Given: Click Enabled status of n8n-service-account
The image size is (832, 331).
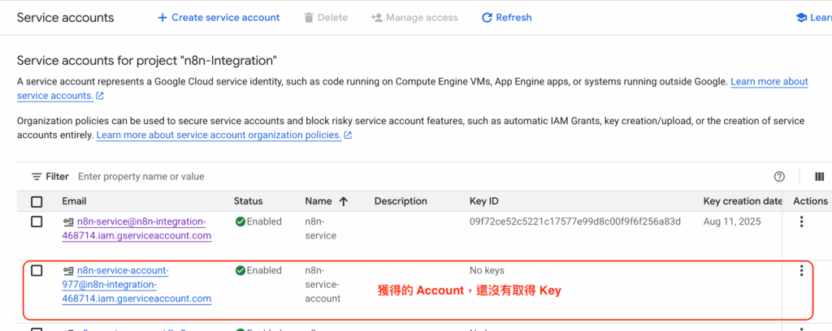Looking at the screenshot, I should 258,270.
